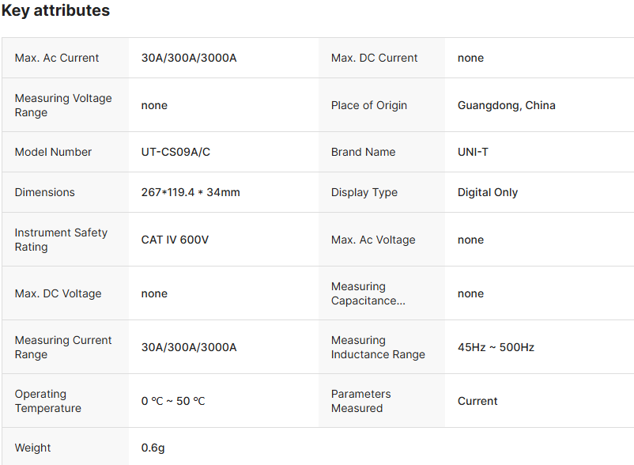Select the Model Number value UT-CS09A/C
This screenshot has height=465, width=634.
175,152
